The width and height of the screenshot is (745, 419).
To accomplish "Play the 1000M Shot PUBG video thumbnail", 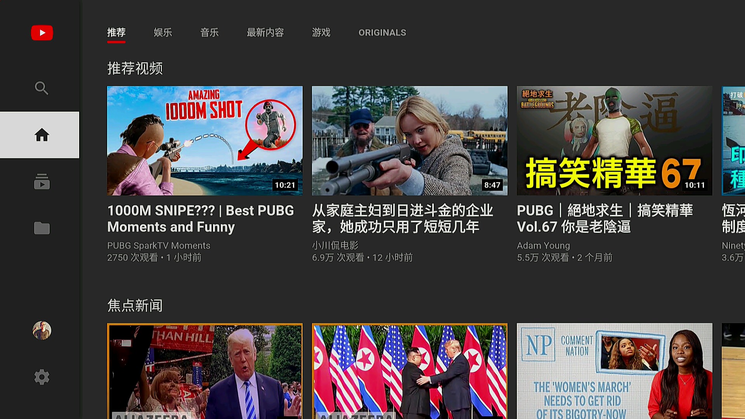I will click(x=204, y=140).
